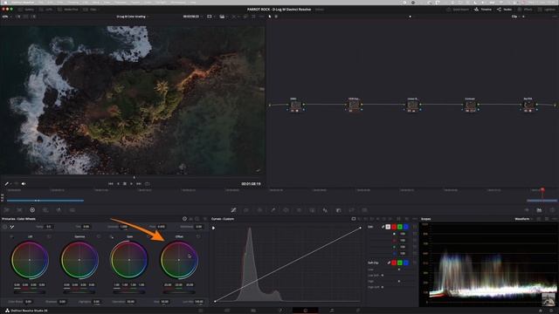Screen dimensions: 559x314
Task: Toggle the green curve edit channel
Action: (x=400, y=227)
